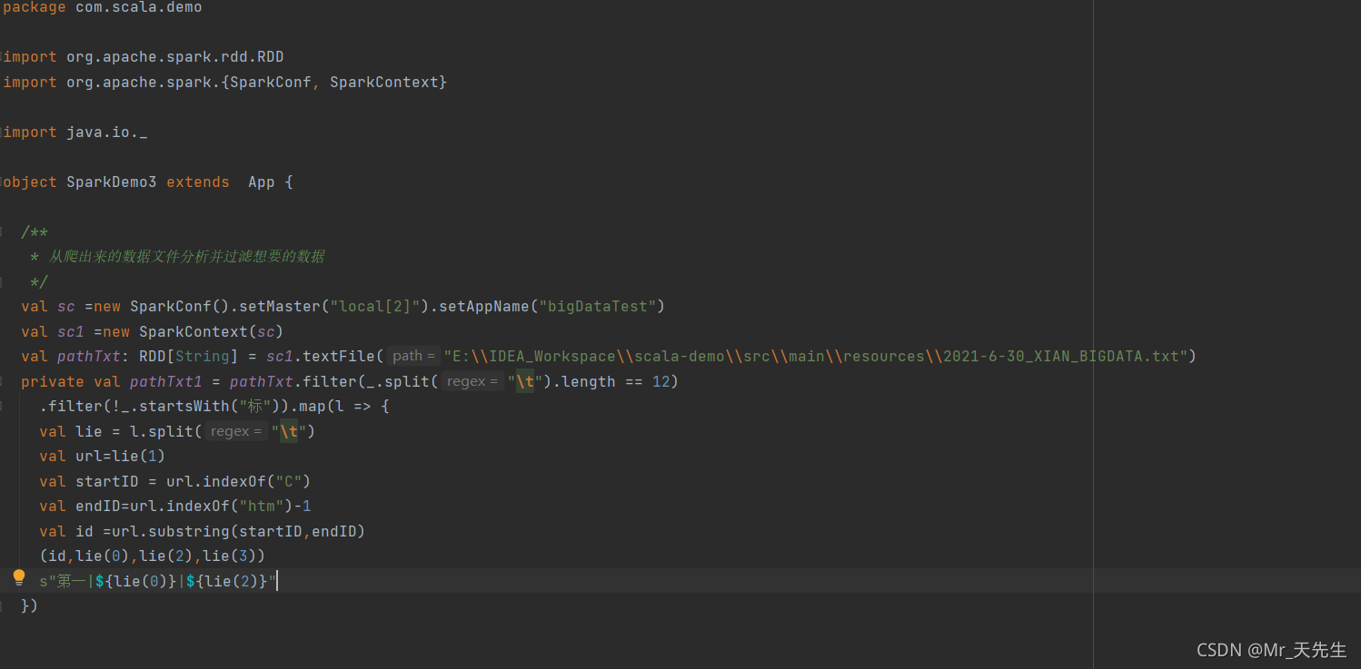Click the tuple '(id,lie(0),lie(2),lie(3))' line
This screenshot has width=1361, height=669.
(153, 556)
